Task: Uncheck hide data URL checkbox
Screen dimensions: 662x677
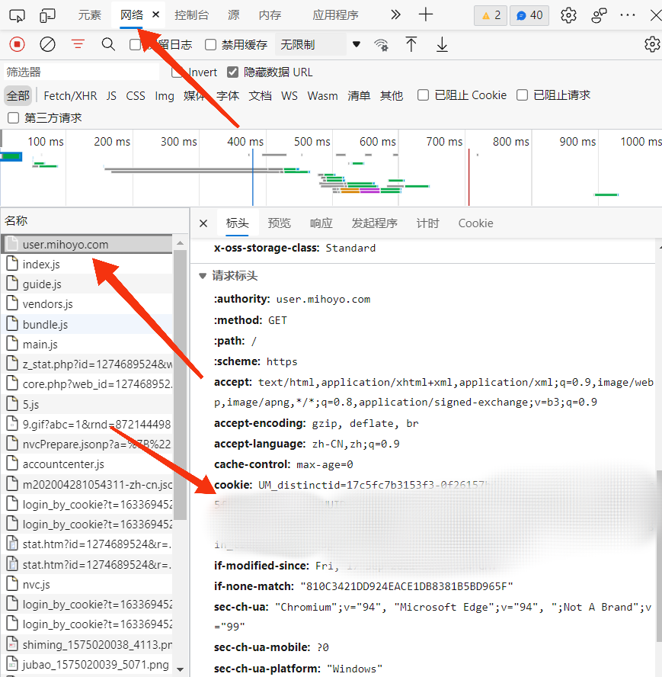Action: click(x=232, y=72)
